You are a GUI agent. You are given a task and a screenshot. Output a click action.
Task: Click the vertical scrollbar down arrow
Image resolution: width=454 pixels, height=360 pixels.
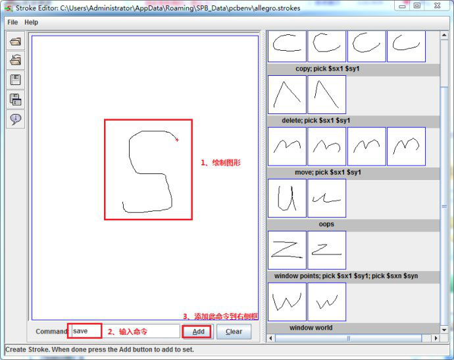coord(444,330)
